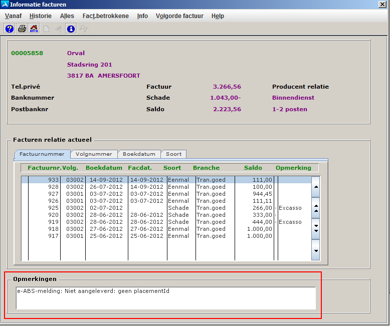390x326 pixels.
Task: Open the Alles menu
Action: click(67, 16)
